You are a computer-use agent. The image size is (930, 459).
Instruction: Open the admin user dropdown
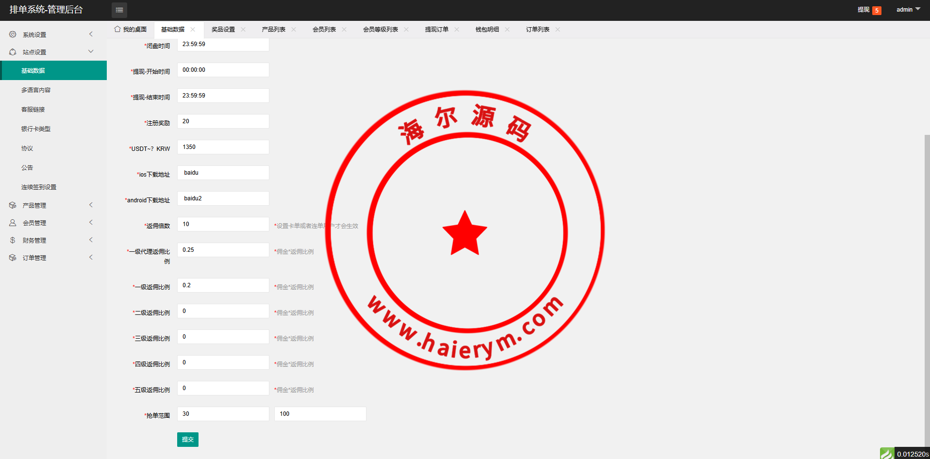coord(908,10)
